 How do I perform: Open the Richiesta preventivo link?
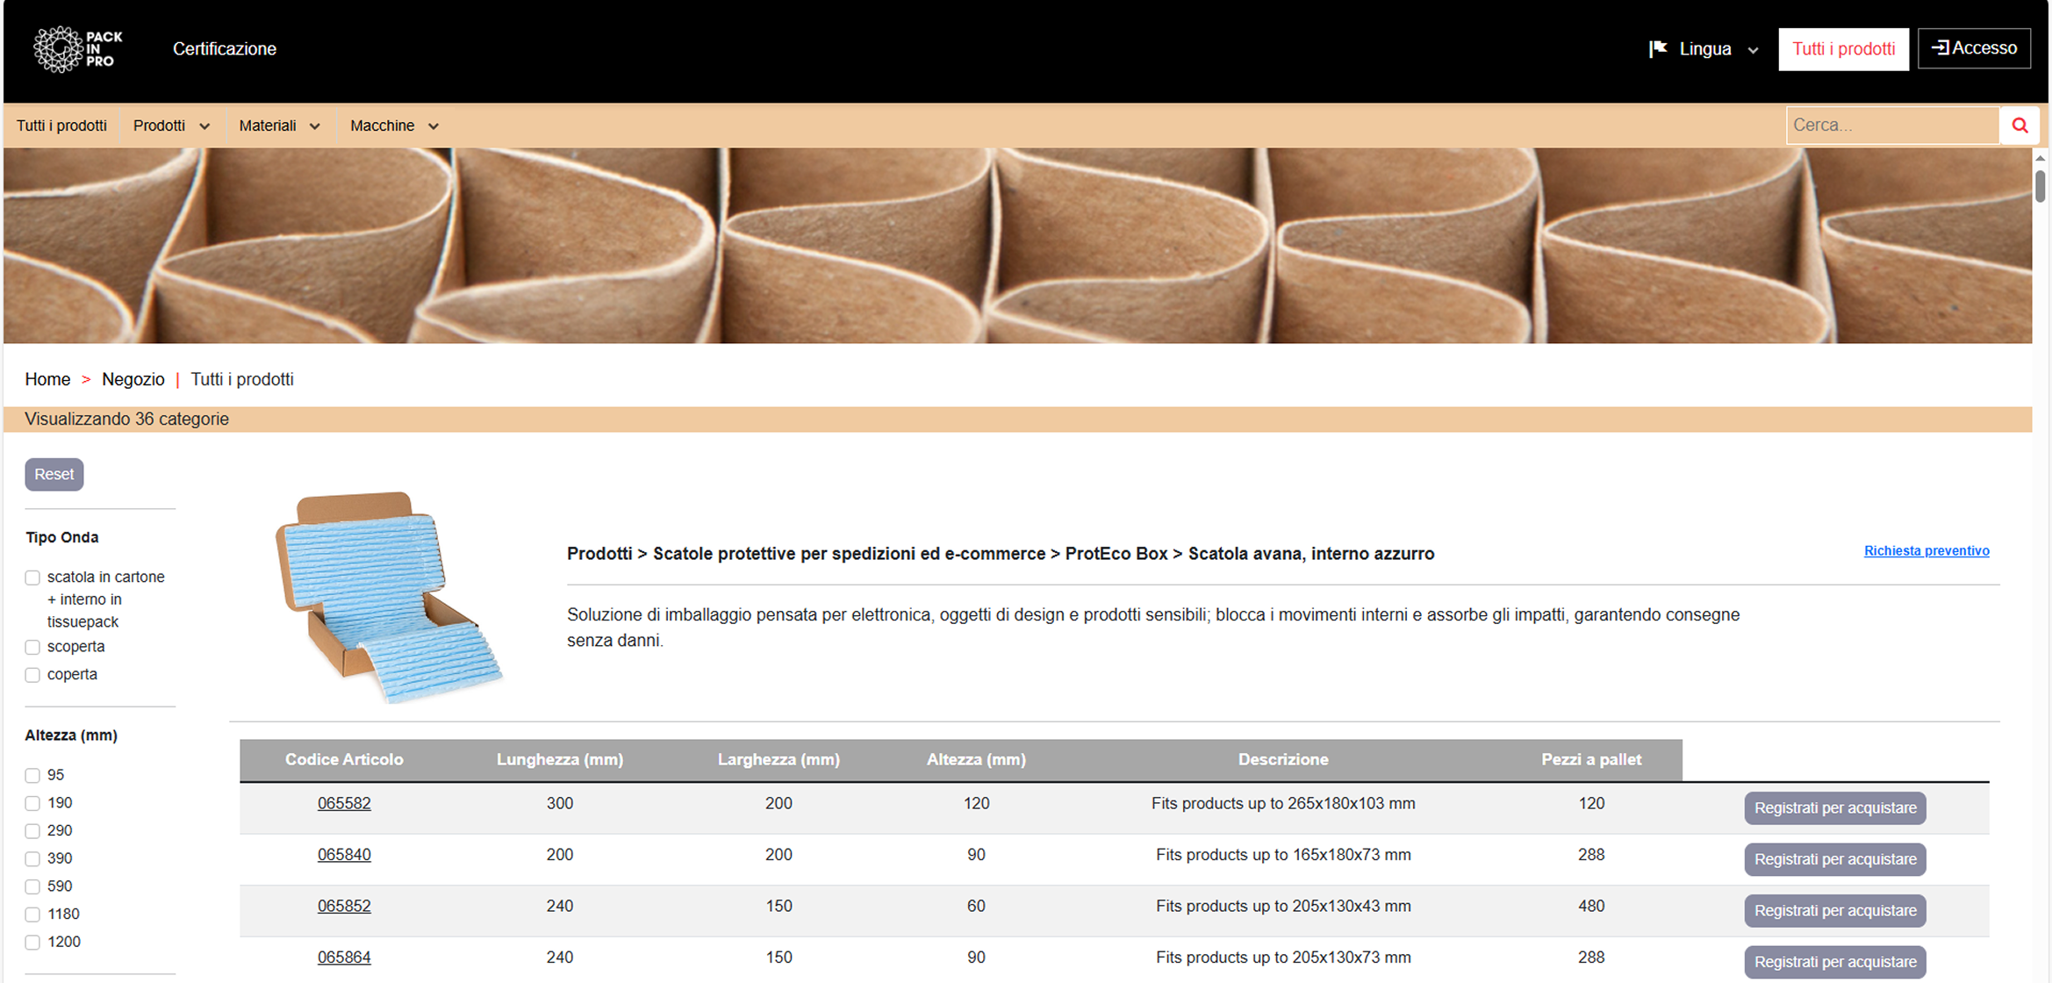(x=1926, y=551)
